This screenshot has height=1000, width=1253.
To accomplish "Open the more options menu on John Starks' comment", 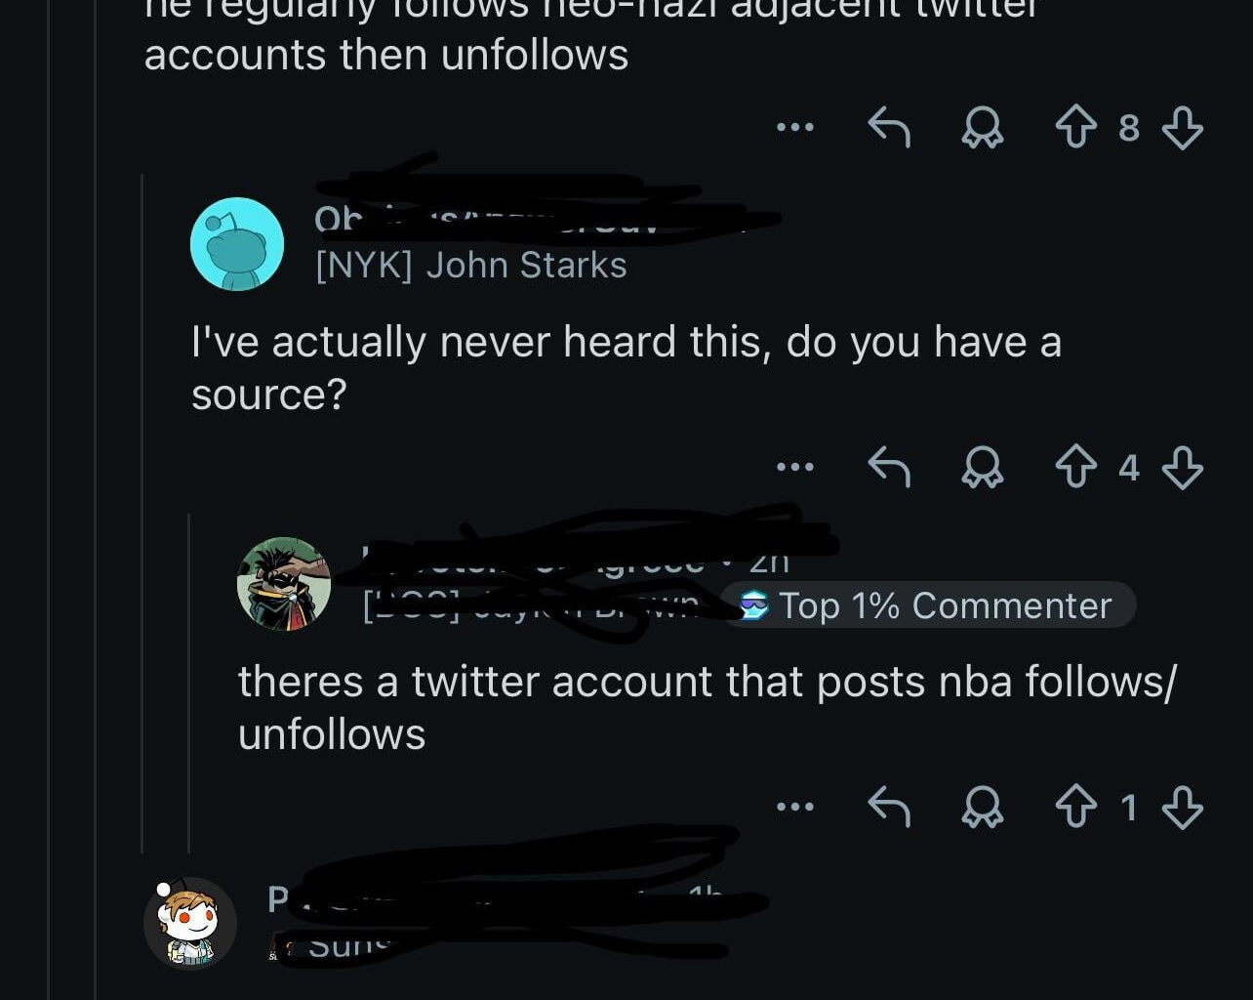I will (795, 468).
